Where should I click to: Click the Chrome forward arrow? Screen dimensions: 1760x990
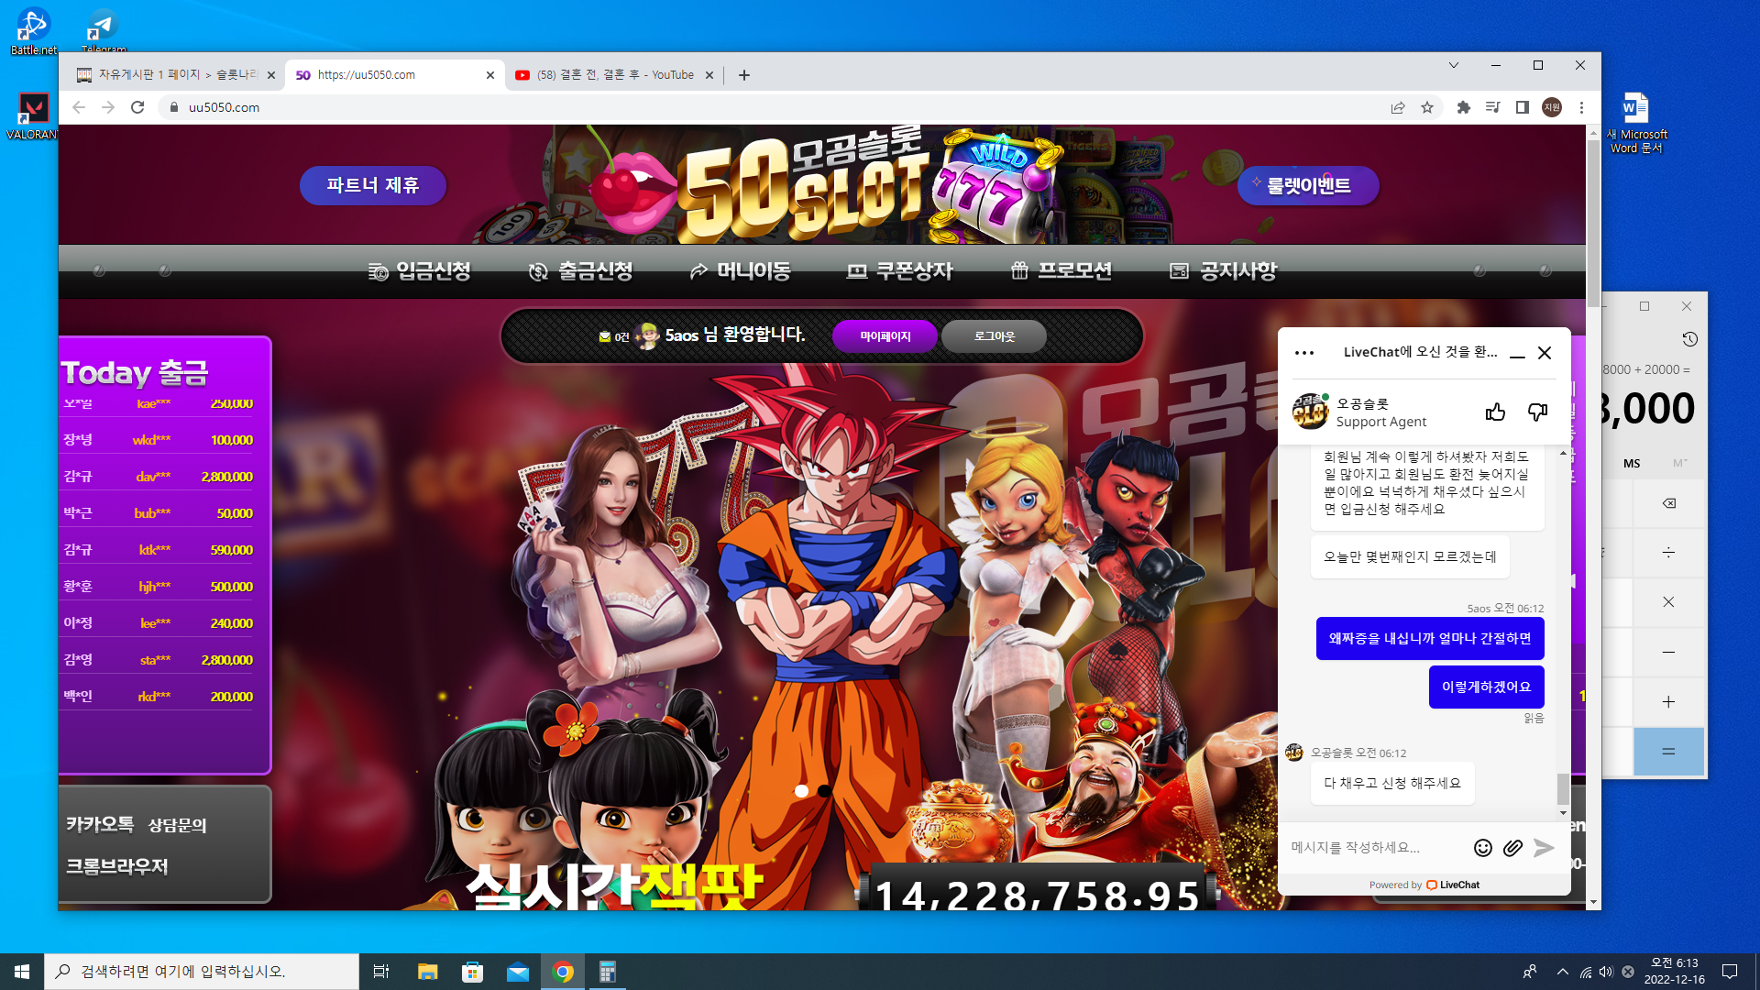point(108,107)
